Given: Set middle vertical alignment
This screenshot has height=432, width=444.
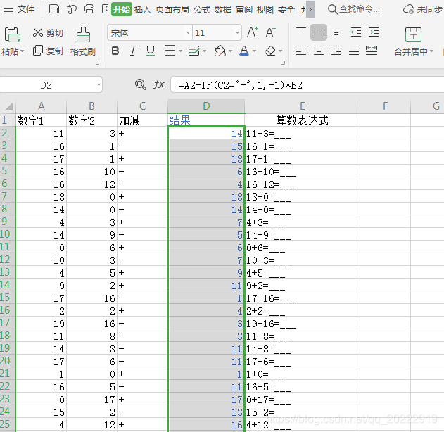Looking at the screenshot, I should tap(319, 32).
